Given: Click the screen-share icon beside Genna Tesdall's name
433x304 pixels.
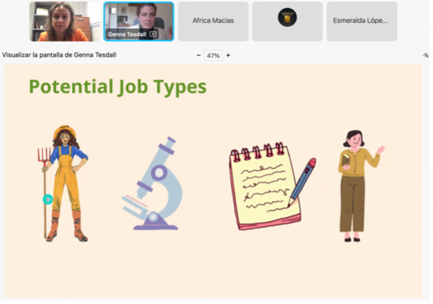Looking at the screenshot, I should point(153,34).
